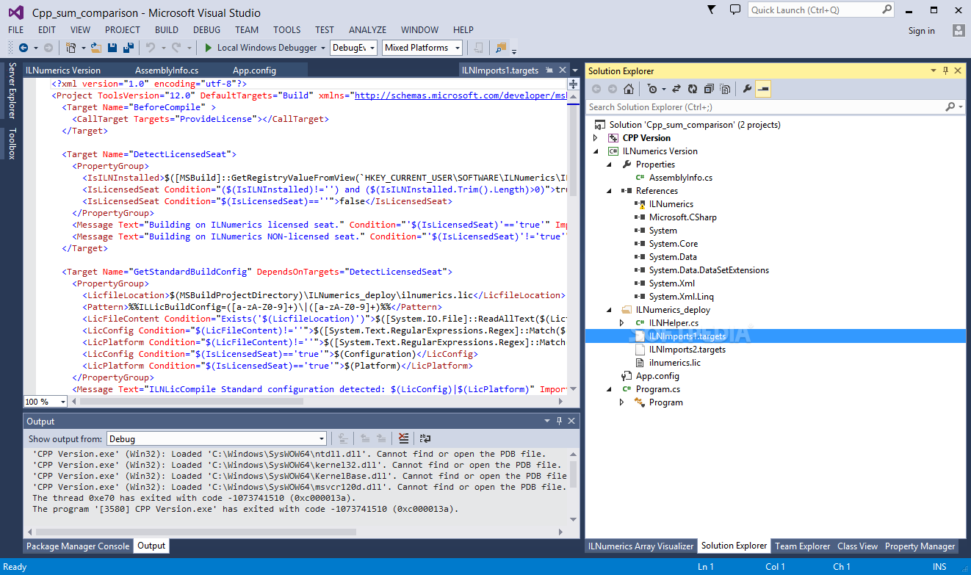Click the Quick Launch search box
Image resolution: width=971 pixels, height=575 pixels.
[821, 10]
